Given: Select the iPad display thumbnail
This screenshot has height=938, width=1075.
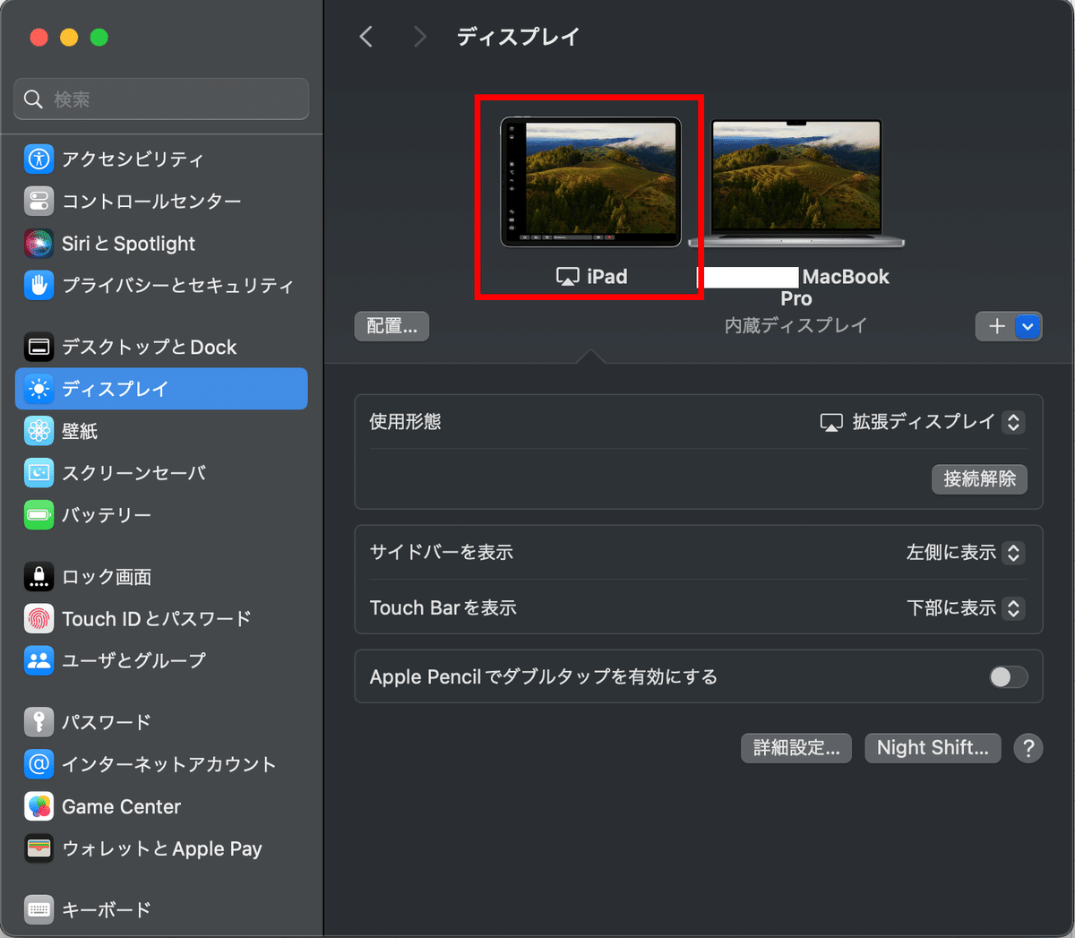Looking at the screenshot, I should point(590,182).
